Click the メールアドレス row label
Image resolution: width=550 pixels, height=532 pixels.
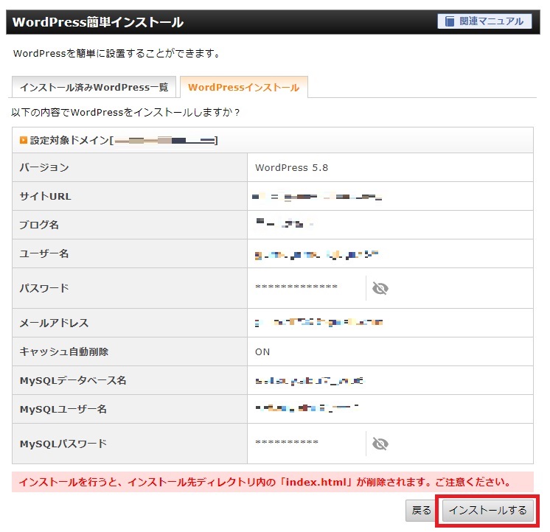[54, 323]
